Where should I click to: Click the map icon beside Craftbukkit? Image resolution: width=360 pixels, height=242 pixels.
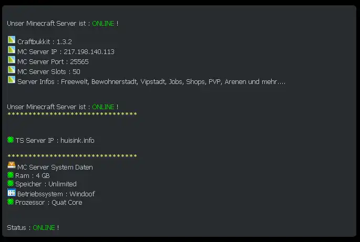coord(11,40)
